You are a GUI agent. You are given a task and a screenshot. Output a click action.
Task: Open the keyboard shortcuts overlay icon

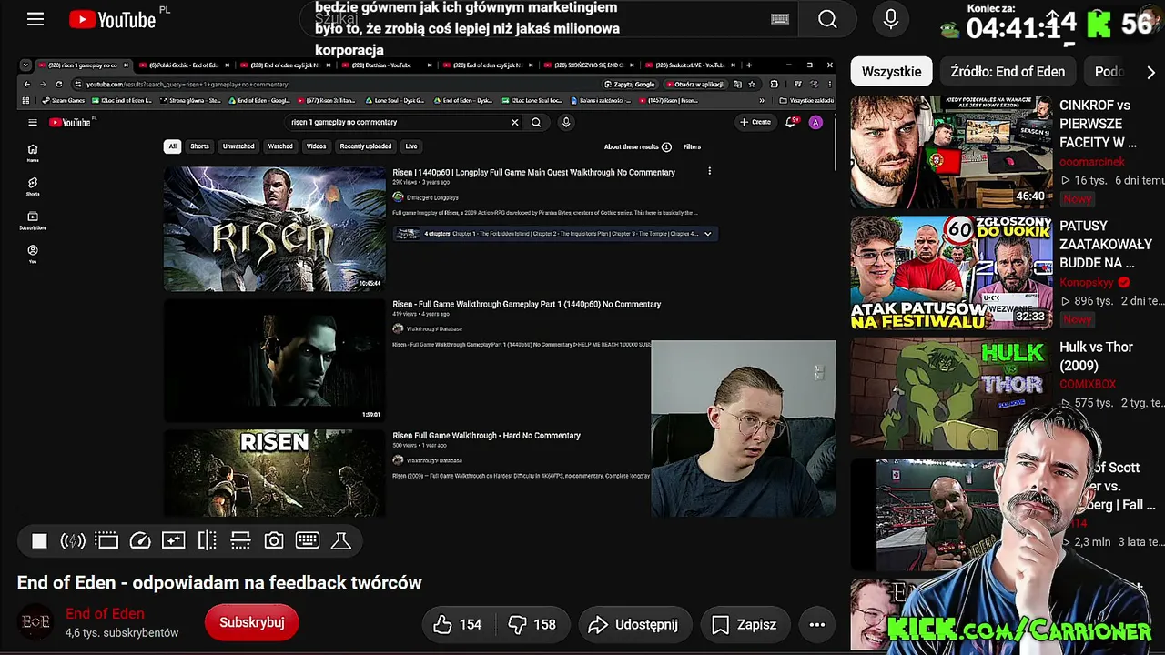coord(308,541)
